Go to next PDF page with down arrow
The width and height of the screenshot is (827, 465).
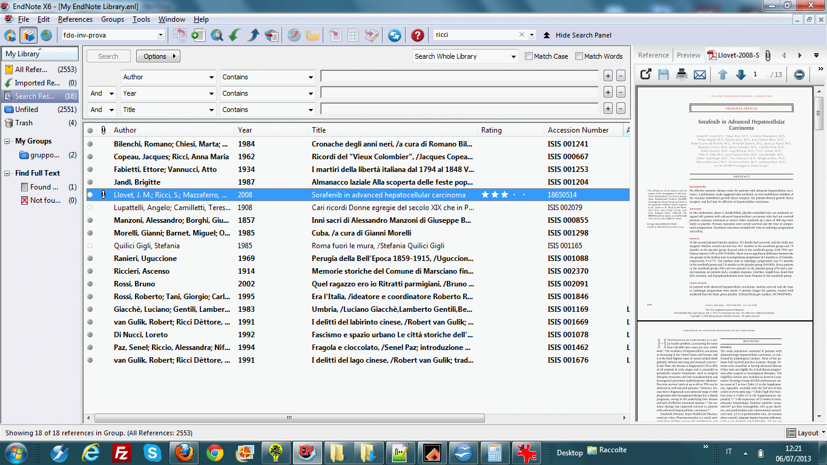tap(740, 74)
